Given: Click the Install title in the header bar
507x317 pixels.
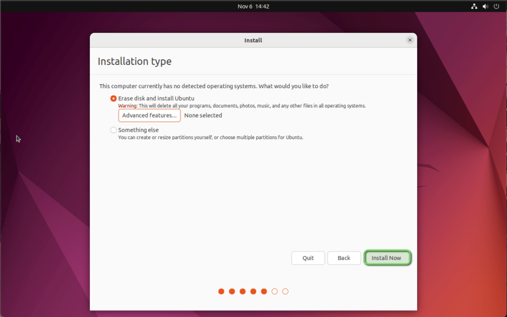Looking at the screenshot, I should coord(253,40).
